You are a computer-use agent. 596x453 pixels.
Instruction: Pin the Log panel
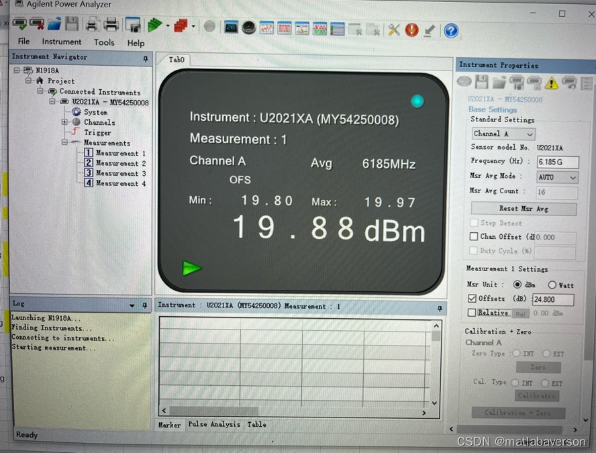pos(145,305)
